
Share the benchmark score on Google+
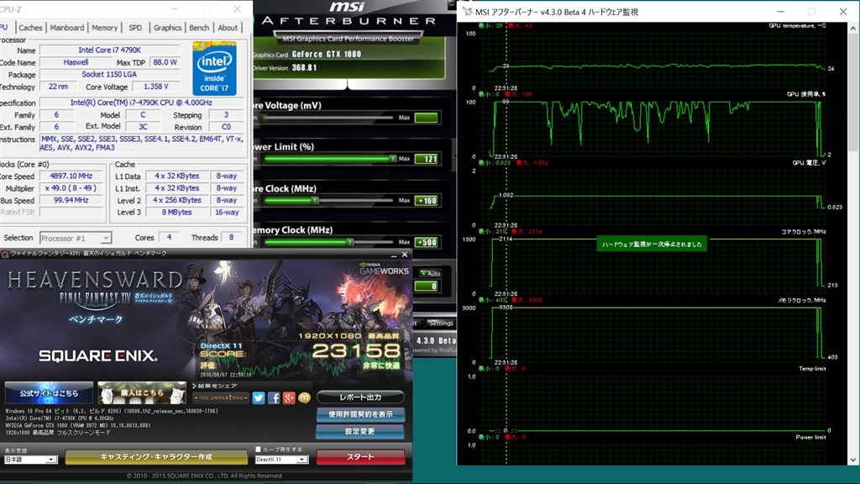click(x=289, y=397)
